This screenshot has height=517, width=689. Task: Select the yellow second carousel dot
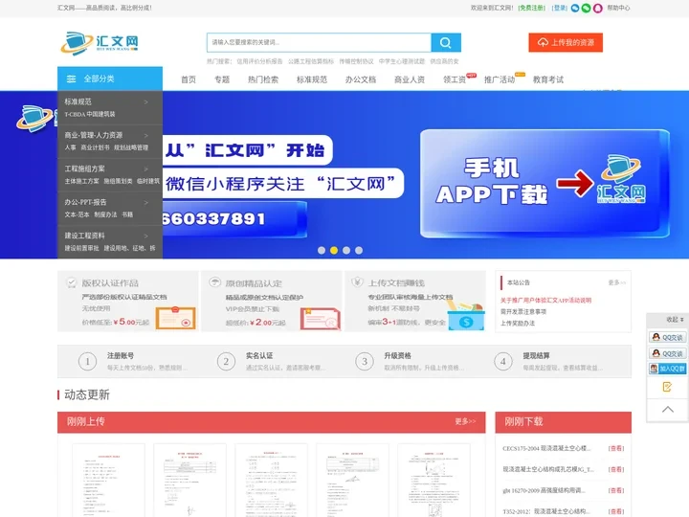[x=334, y=250]
